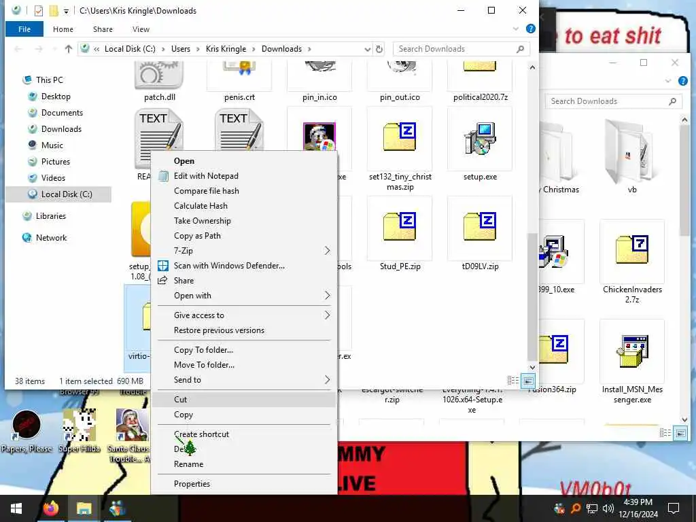Image resolution: width=696 pixels, height=522 pixels.
Task: Click the Windows Start button
Action: click(x=16, y=508)
